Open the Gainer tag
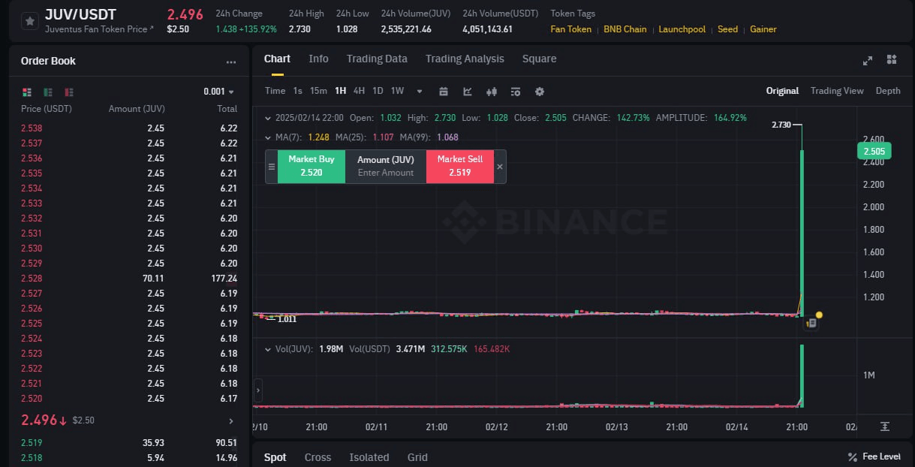 (763, 29)
